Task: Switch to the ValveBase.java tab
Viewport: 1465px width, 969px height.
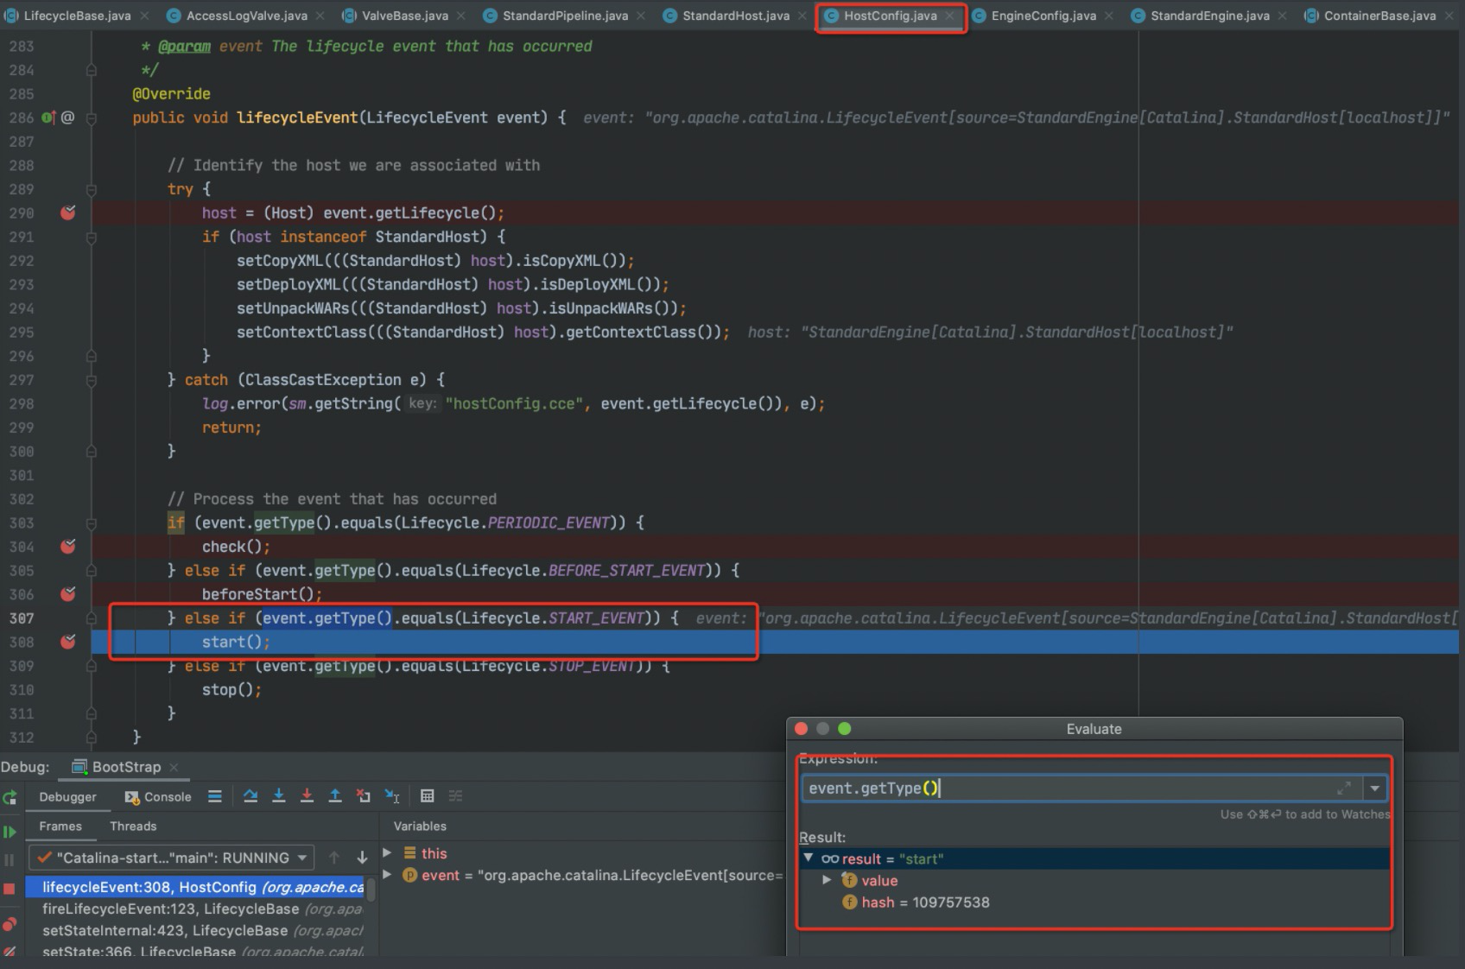Action: pyautogui.click(x=404, y=16)
